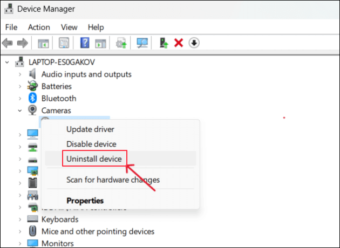Click the blue question mark Help icon
Image resolution: width=340 pixels, height=248 pixels.
pyautogui.click(x=85, y=43)
